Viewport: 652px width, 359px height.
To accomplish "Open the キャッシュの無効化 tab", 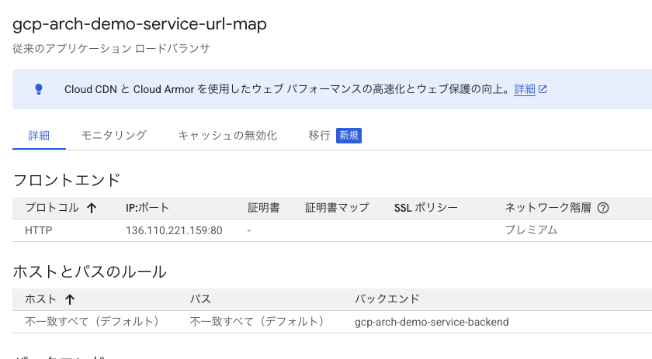I will click(x=227, y=135).
